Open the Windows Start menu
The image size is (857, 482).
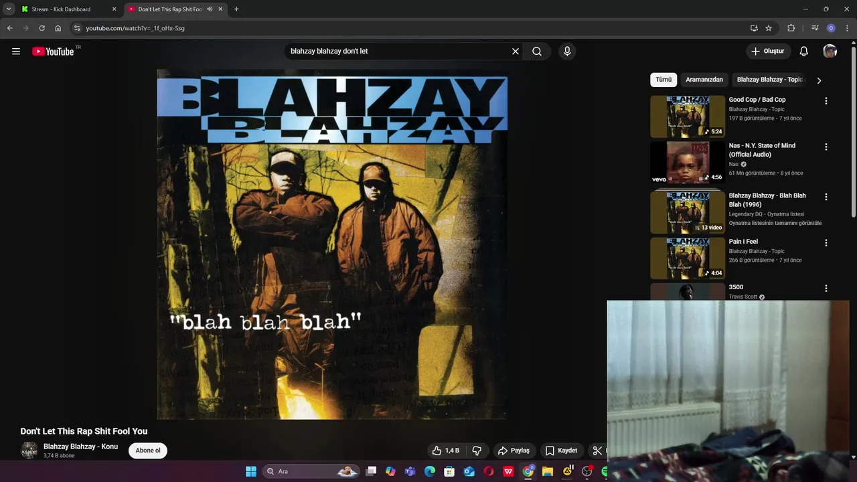251,471
